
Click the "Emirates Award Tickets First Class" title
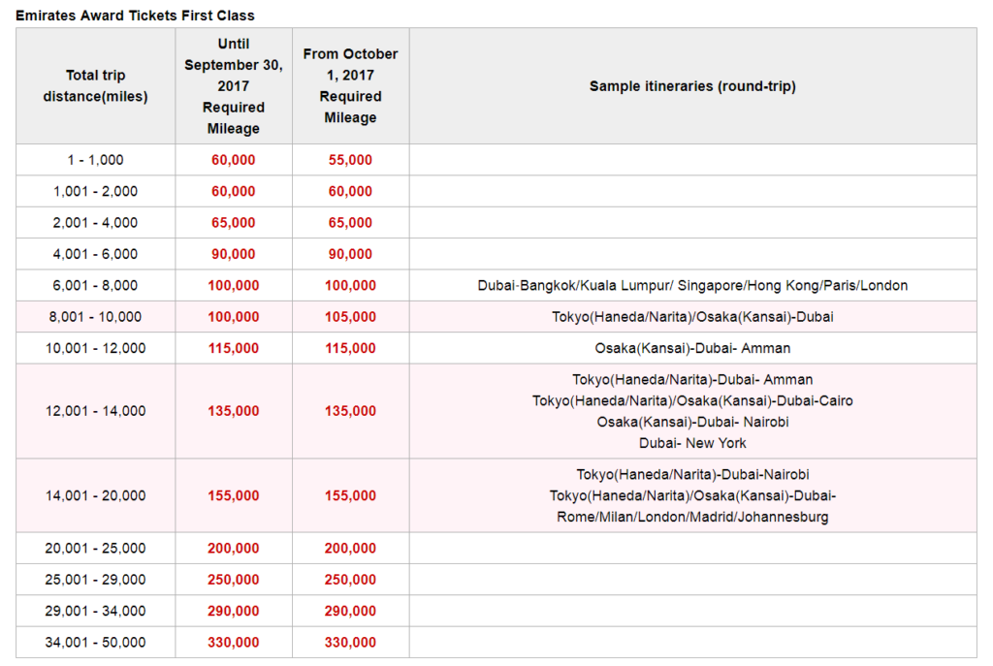click(x=135, y=16)
